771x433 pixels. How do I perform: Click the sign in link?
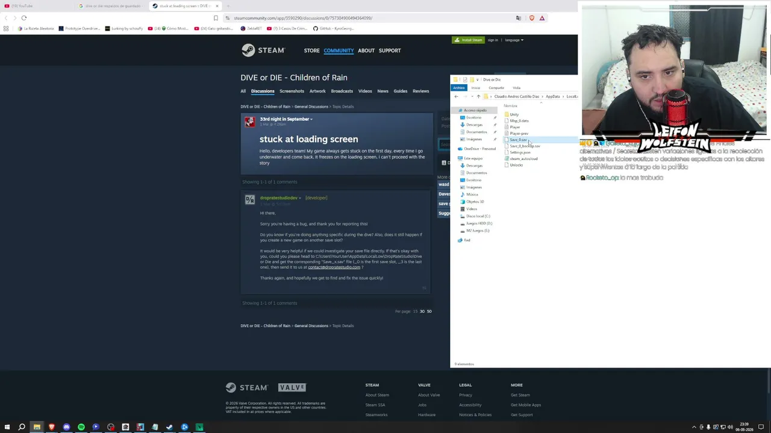[x=493, y=40]
